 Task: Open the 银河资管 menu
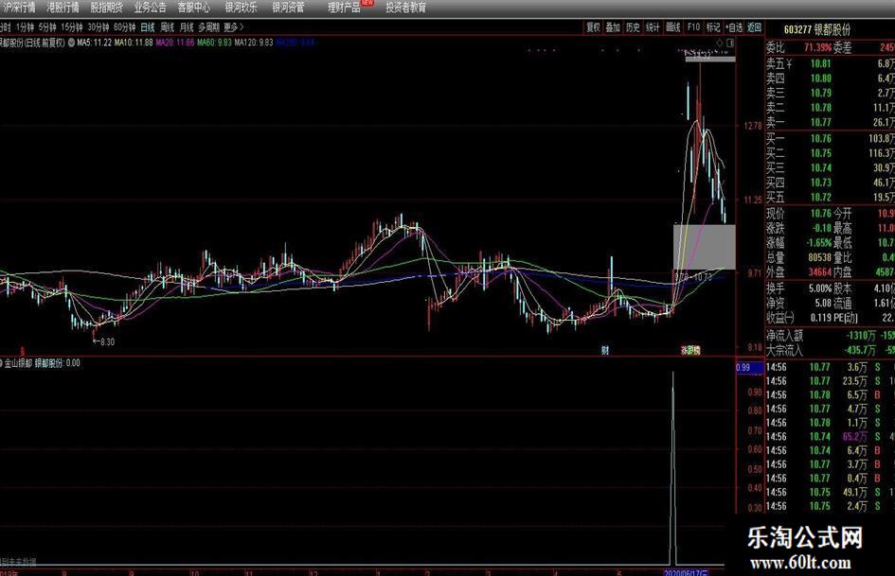tap(288, 8)
